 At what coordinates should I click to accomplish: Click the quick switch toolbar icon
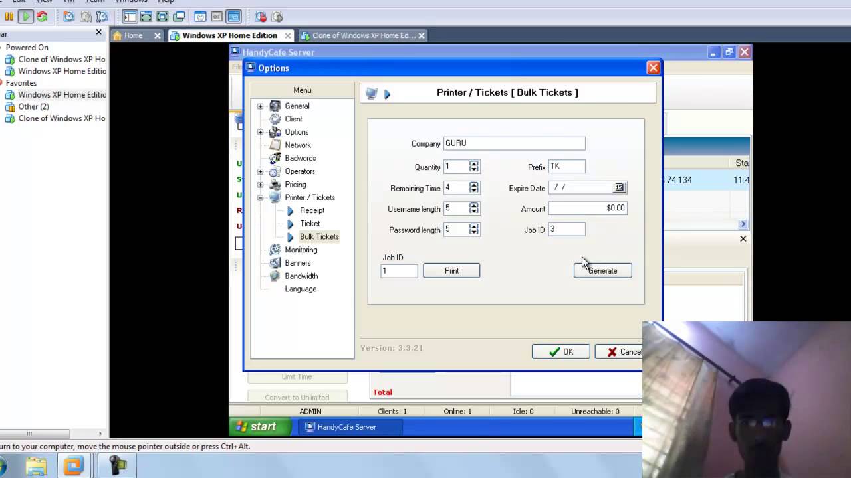point(146,17)
